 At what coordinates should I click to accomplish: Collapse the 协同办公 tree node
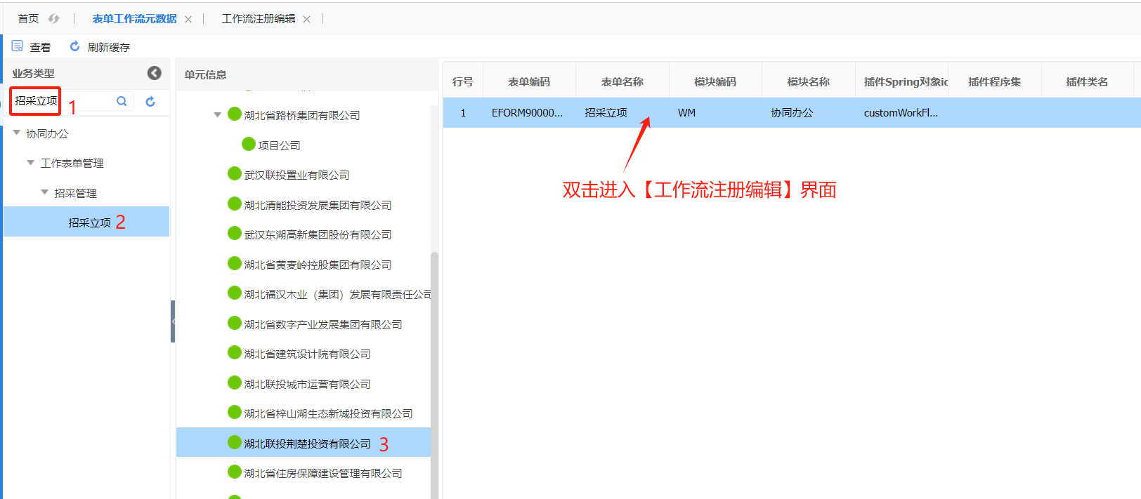point(17,133)
